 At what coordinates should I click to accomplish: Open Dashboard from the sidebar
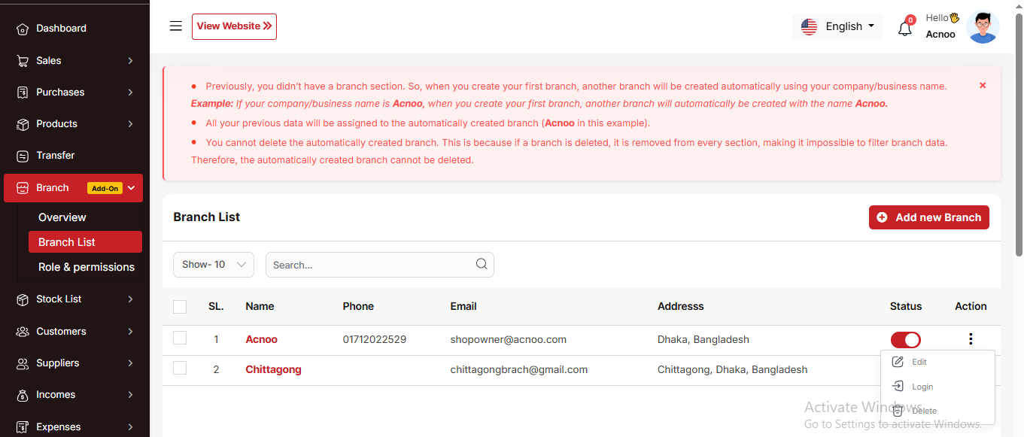61,29
